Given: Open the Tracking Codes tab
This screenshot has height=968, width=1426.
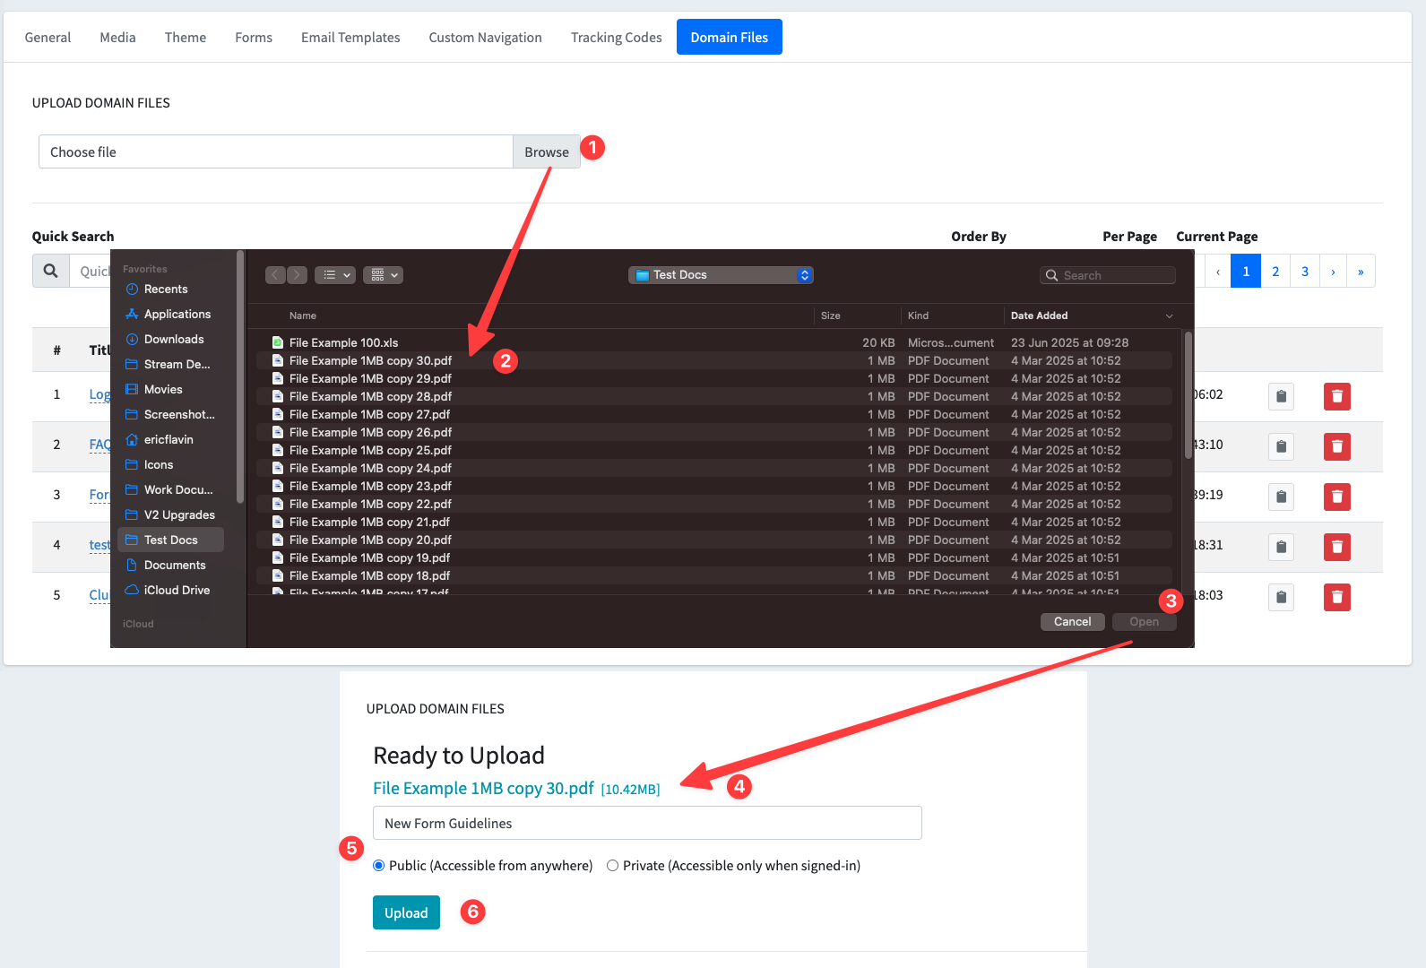Looking at the screenshot, I should (x=616, y=38).
